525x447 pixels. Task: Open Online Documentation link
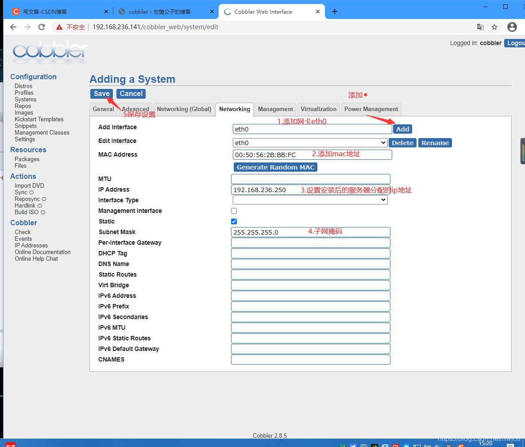42,252
